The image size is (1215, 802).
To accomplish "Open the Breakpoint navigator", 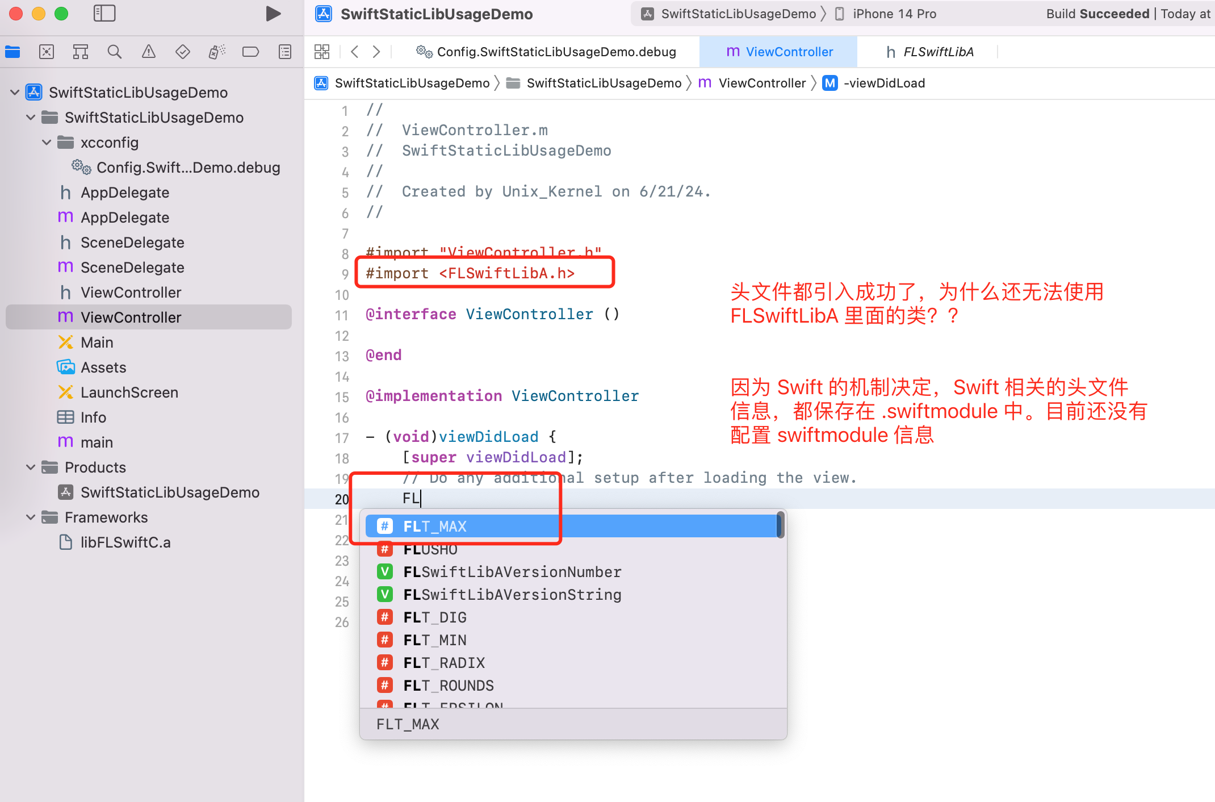I will click(x=250, y=52).
